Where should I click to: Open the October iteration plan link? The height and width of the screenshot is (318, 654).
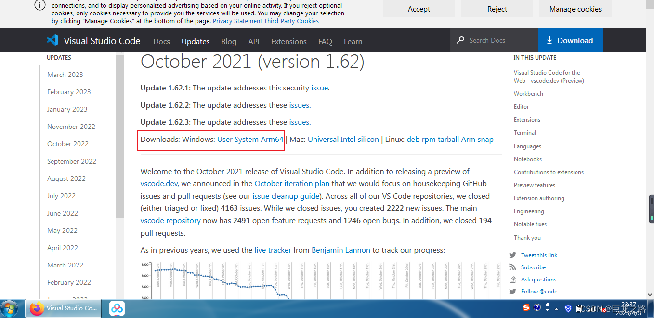292,184
